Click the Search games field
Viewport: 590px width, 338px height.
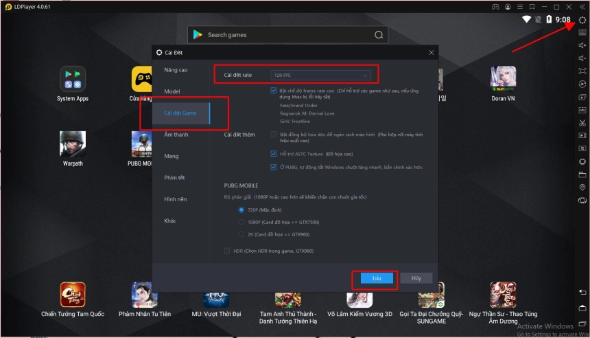click(x=288, y=35)
